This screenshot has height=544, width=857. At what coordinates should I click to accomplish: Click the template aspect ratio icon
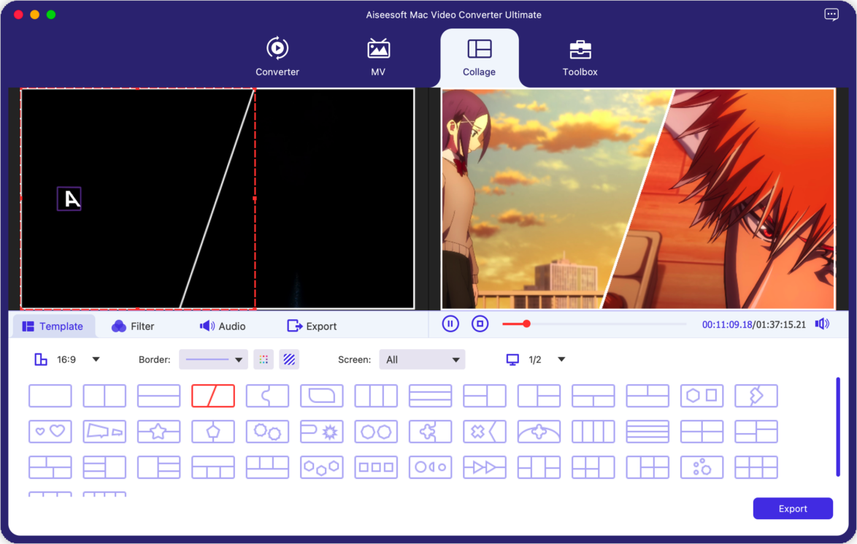tap(41, 360)
